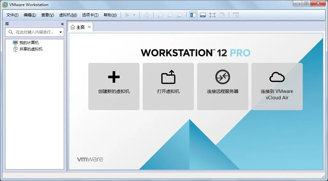
Task: Click the VMware Workstation title bar app icon
Action: pyautogui.click(x=5, y=4)
